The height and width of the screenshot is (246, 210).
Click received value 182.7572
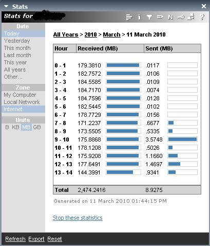89,74
